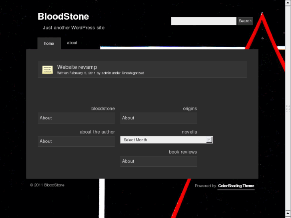
Task: Click the Search button
Action: [x=245, y=21]
